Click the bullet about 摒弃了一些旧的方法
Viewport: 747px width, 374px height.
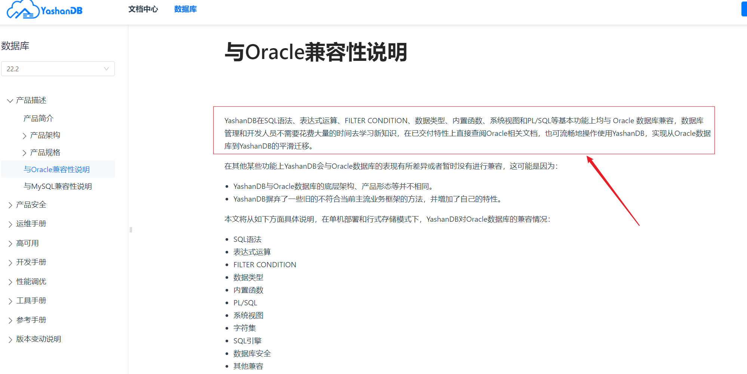(x=367, y=199)
